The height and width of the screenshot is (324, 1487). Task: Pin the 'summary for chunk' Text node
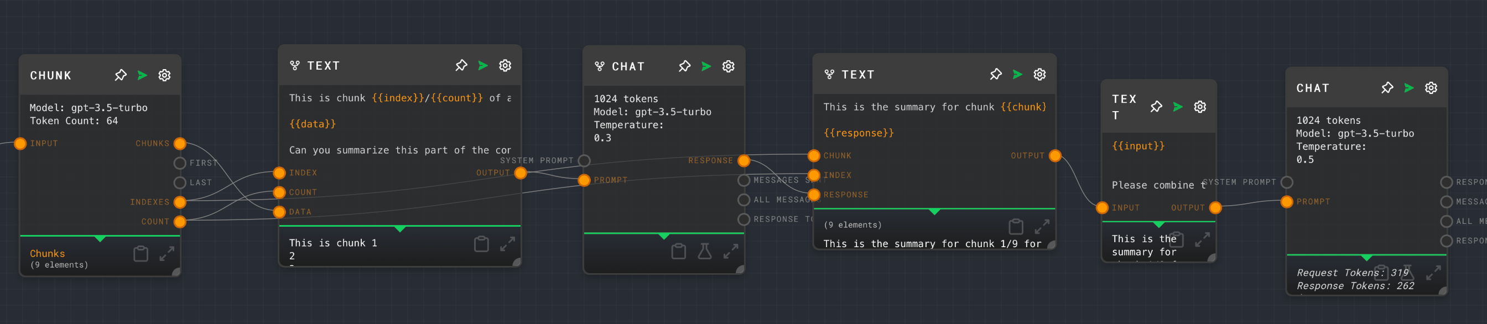pyautogui.click(x=995, y=75)
